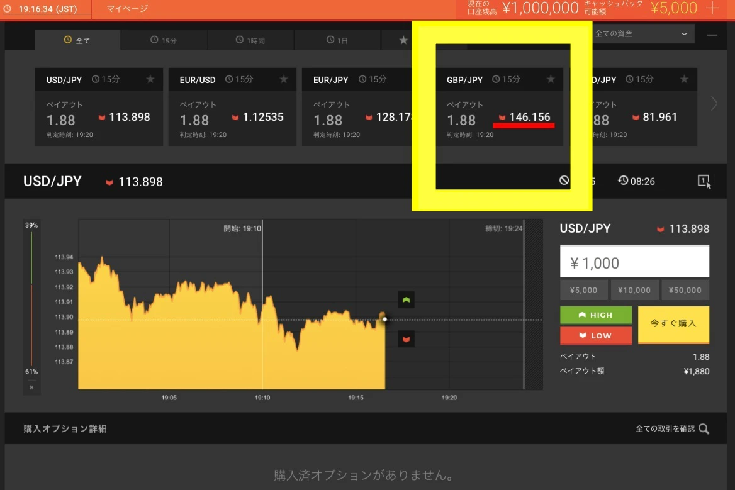Favorite EUR/USD card with star
Screen dimensions: 735x490
coord(284,79)
